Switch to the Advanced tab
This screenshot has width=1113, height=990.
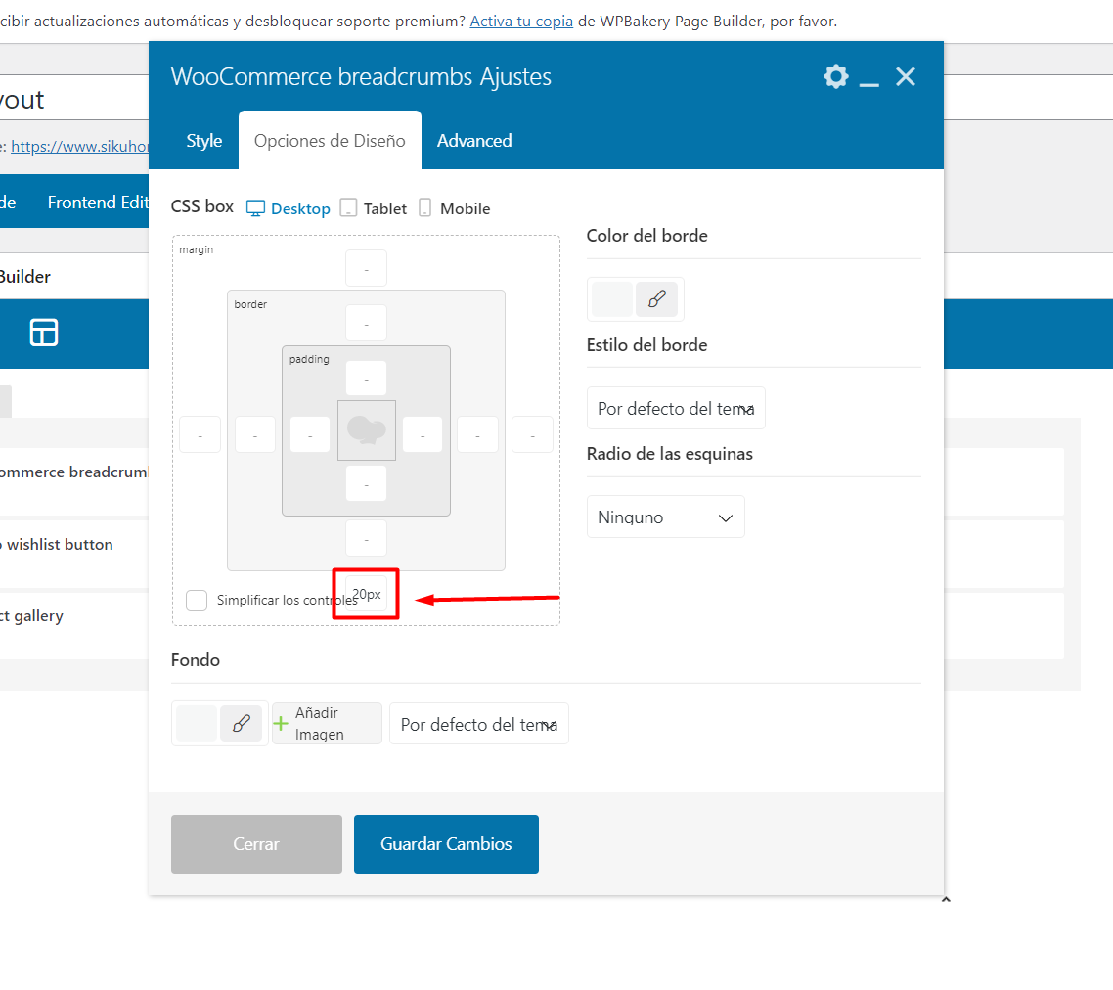click(474, 141)
